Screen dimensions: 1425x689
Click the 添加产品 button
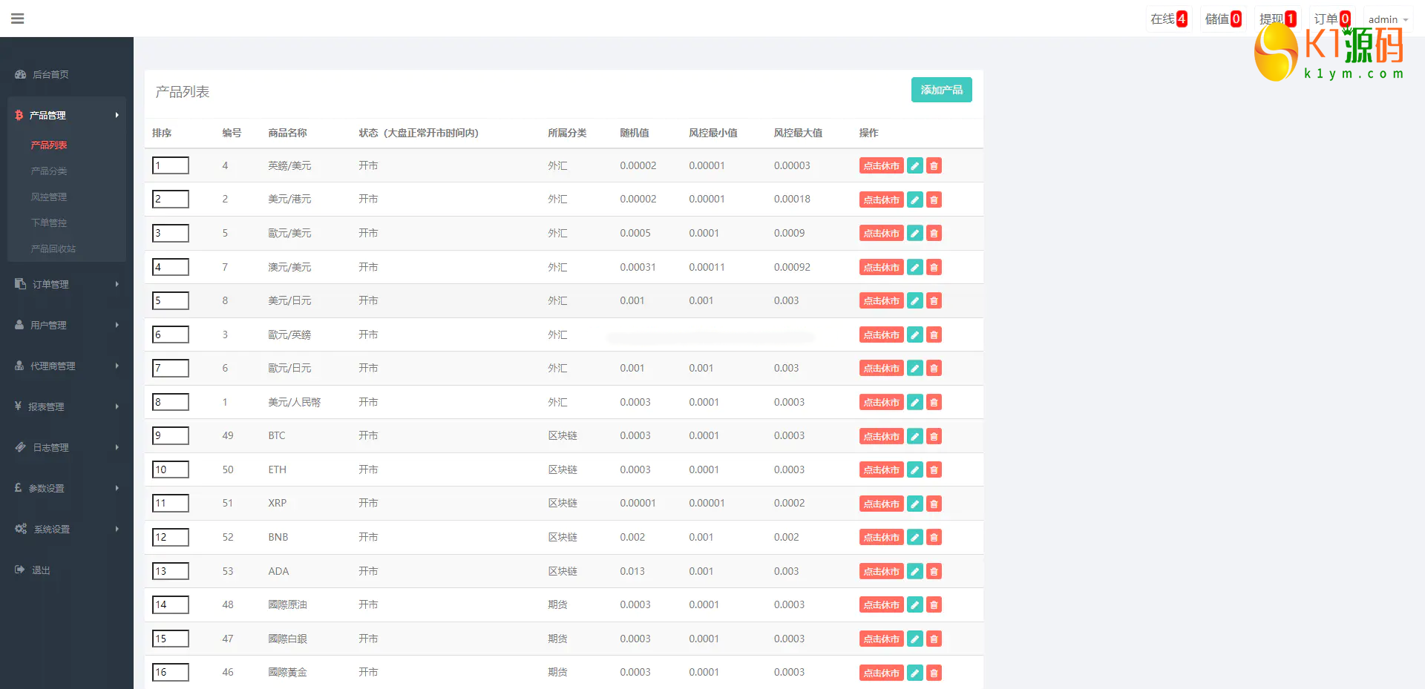(941, 90)
